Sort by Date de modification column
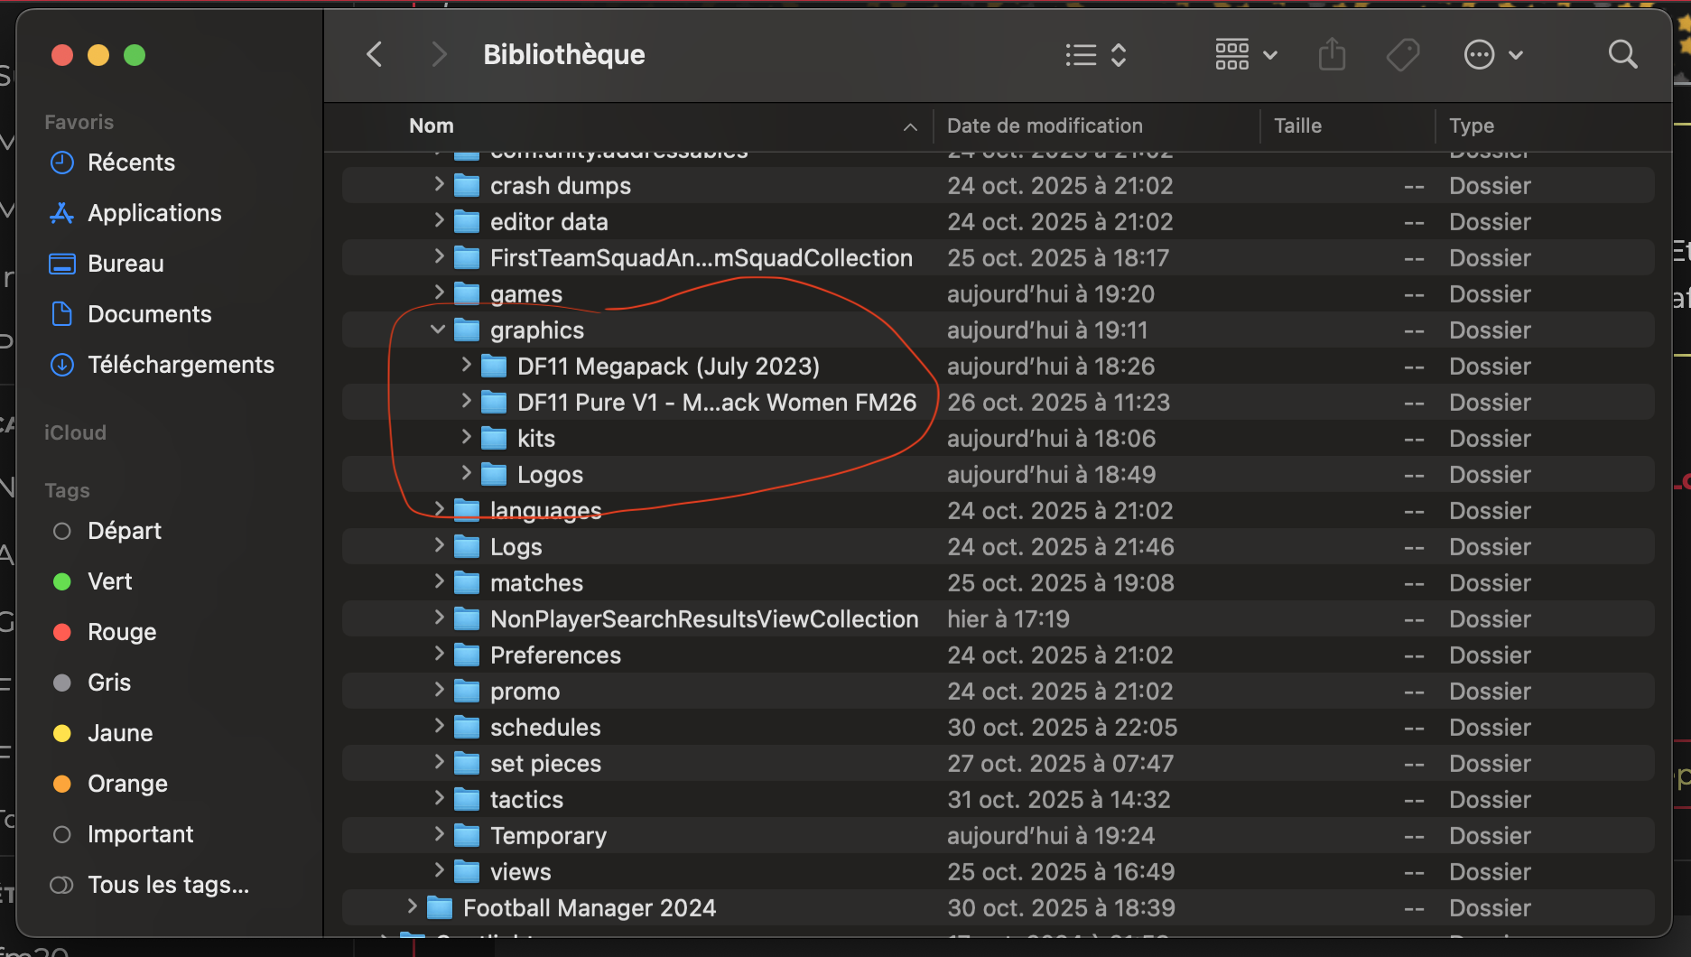 point(1045,126)
